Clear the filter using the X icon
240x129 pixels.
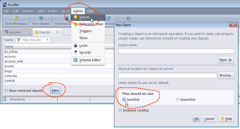point(47,40)
